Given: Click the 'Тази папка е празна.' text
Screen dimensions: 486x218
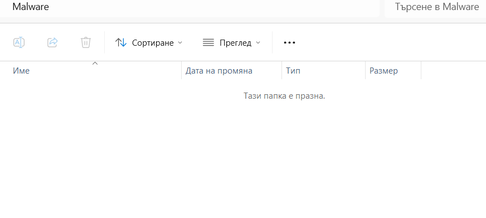Looking at the screenshot, I should pos(284,96).
